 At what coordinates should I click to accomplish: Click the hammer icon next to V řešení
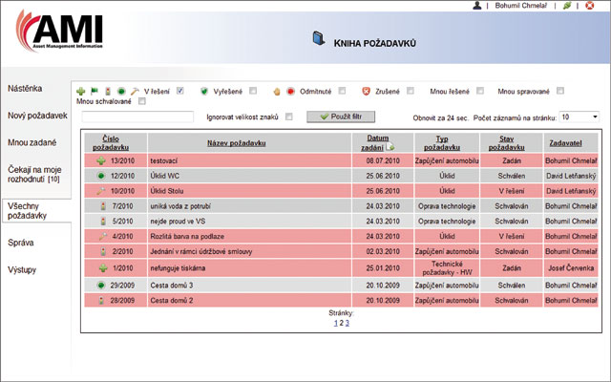(135, 92)
